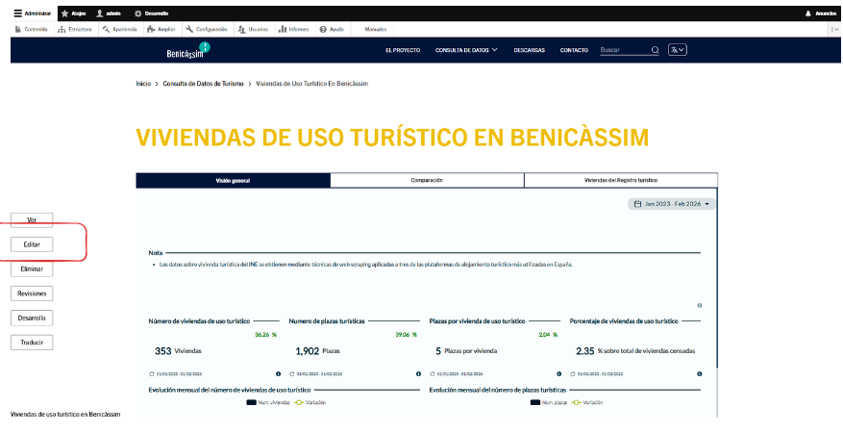Image resolution: width=843 pixels, height=433 pixels.
Task: Click info icon in Número de viviendas card
Action: click(278, 374)
